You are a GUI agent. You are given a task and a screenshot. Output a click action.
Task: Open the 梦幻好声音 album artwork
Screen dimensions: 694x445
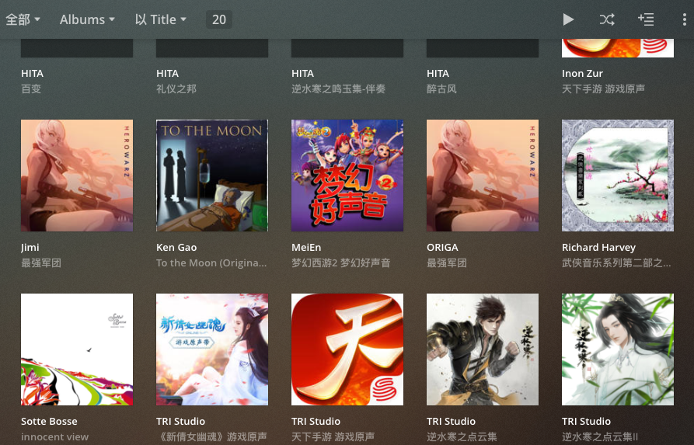[x=347, y=176]
